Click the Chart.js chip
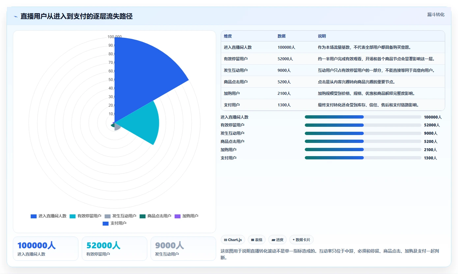 [x=233, y=240]
